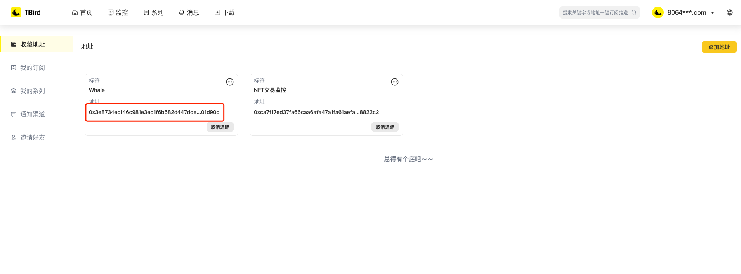The image size is (741, 274).
Task: Open the globe language switcher
Action: click(730, 12)
